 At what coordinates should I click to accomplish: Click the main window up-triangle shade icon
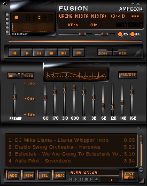click(138, 4)
